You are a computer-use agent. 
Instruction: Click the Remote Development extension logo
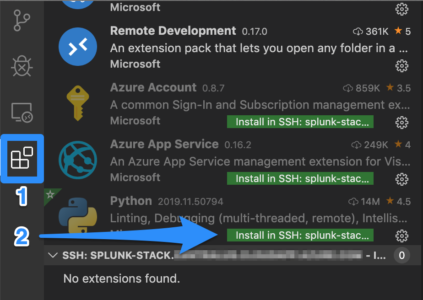point(78,47)
